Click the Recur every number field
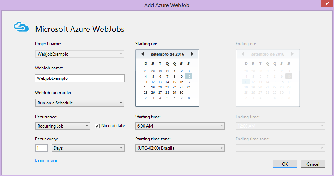 tap(41, 148)
